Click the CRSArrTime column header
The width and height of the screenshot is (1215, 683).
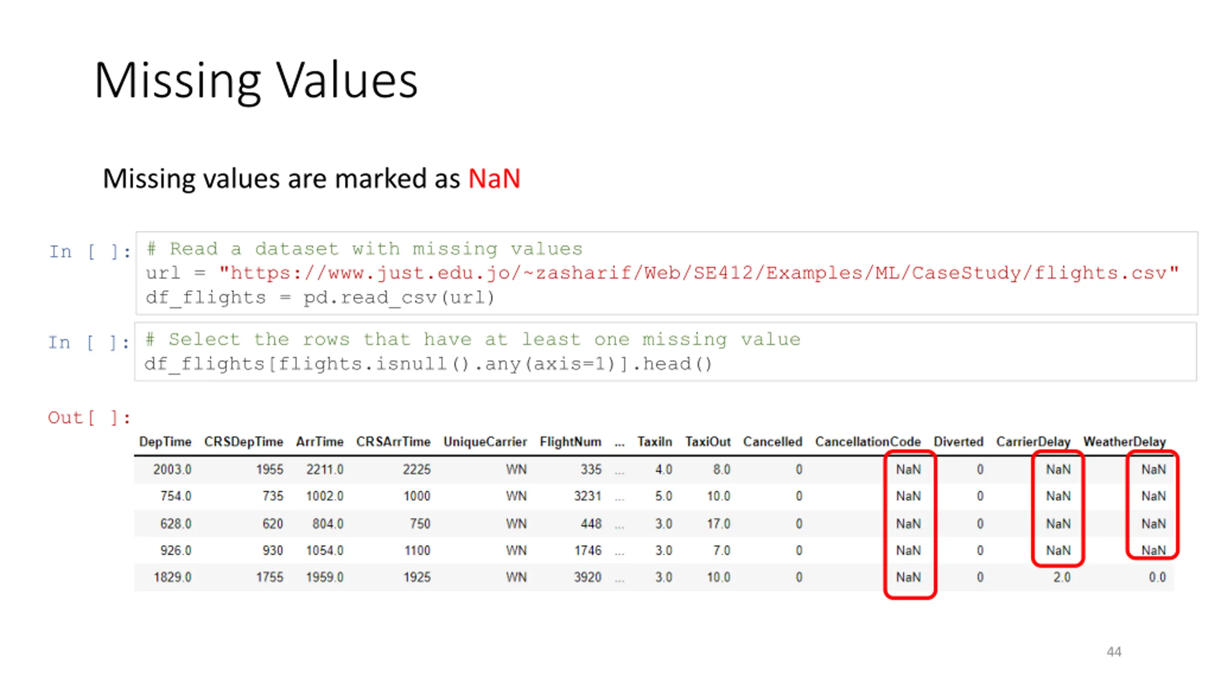pyautogui.click(x=393, y=442)
